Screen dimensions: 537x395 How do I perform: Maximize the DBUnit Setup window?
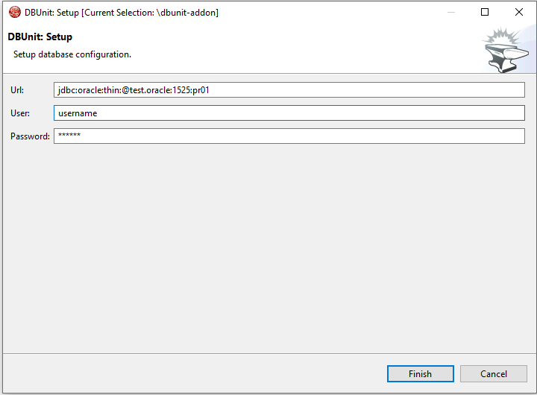pos(485,12)
